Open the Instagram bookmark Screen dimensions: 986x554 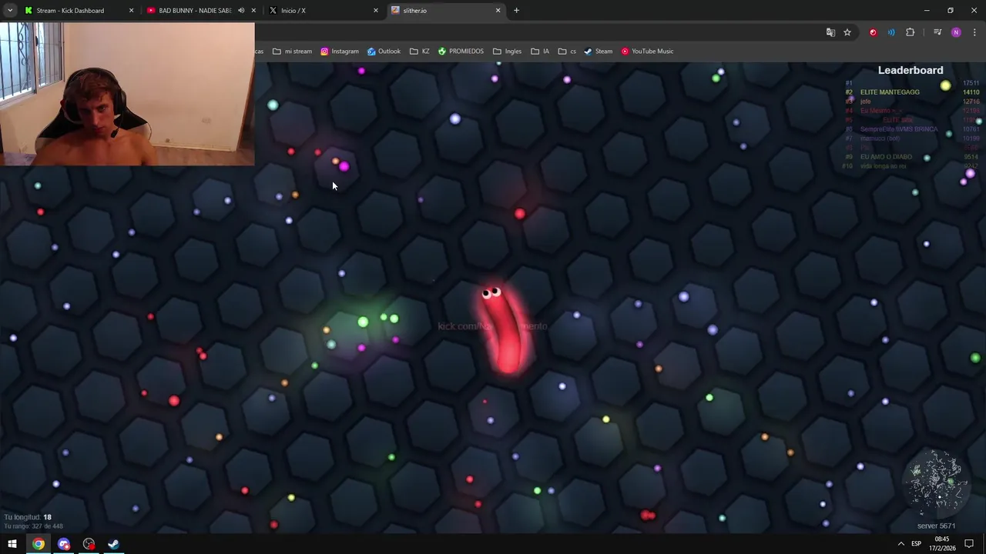click(x=340, y=52)
